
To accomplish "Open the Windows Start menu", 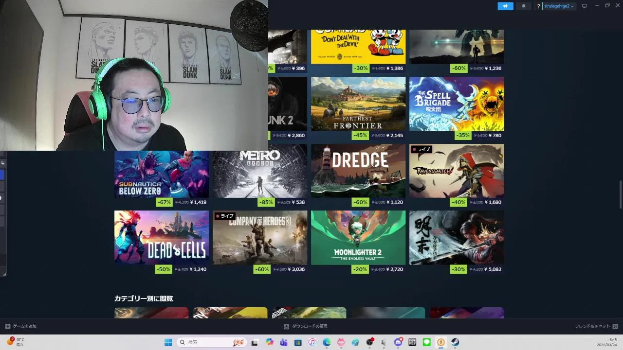I will point(168,342).
